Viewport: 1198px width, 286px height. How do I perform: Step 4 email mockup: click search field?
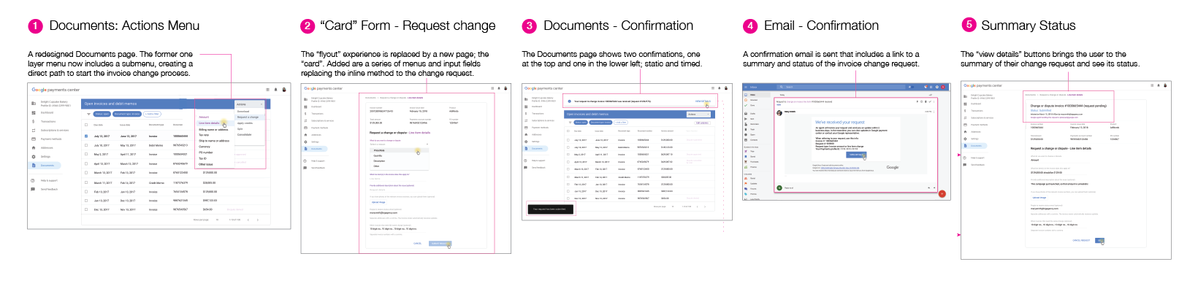[842, 87]
